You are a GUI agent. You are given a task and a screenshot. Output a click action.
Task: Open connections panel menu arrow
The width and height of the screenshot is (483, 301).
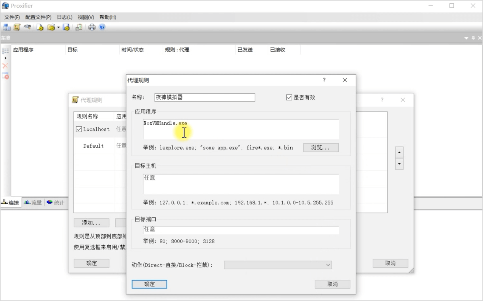click(466, 38)
